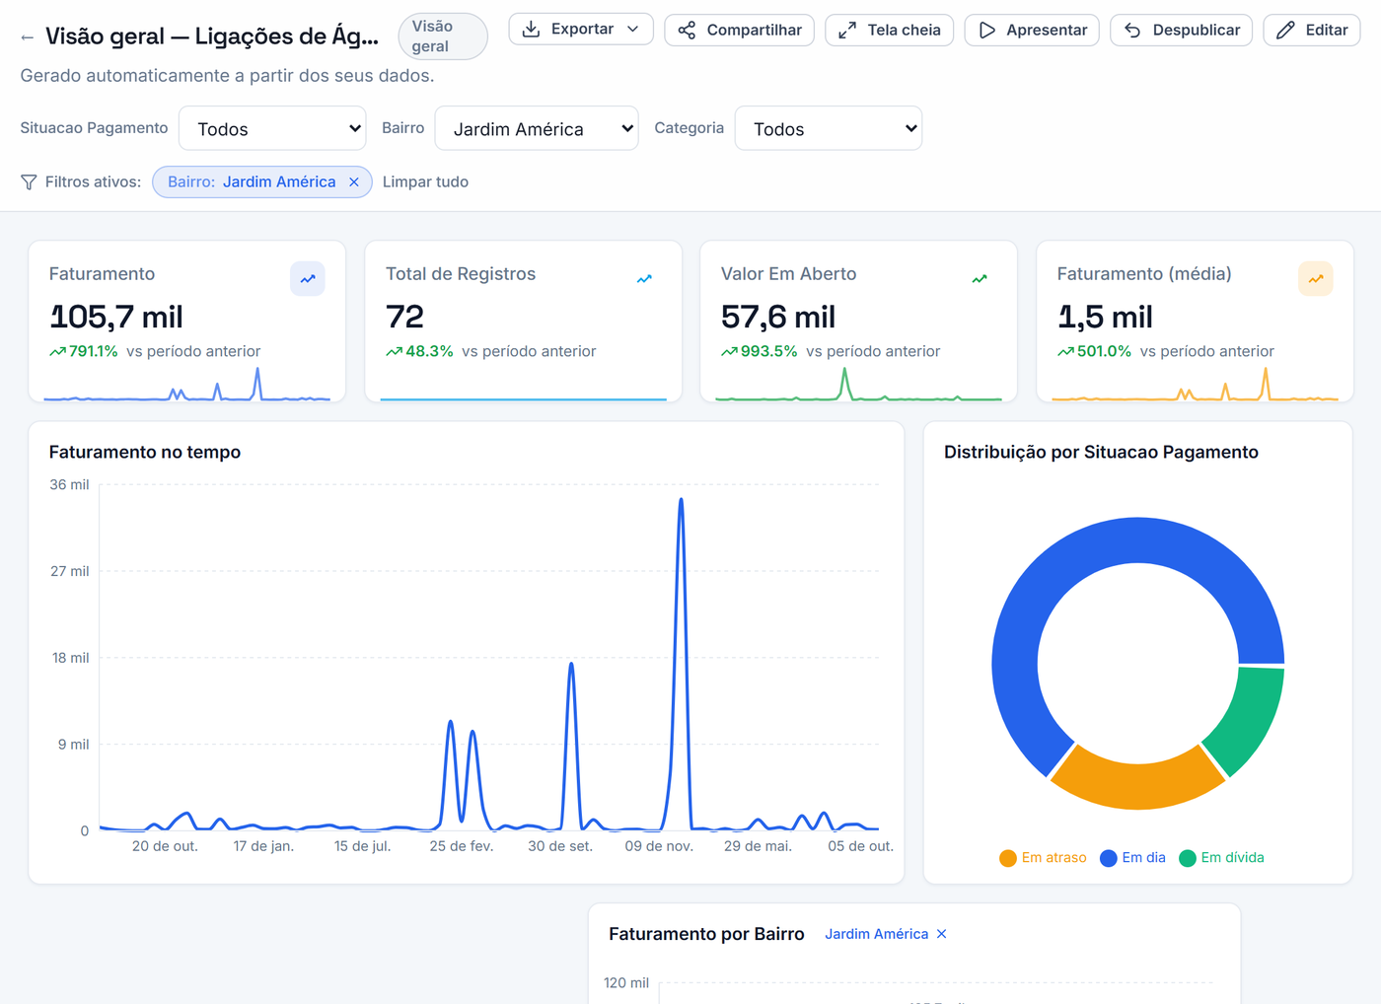Image resolution: width=1381 pixels, height=1004 pixels.
Task: Start presentation with Apresentar
Action: (x=1032, y=30)
